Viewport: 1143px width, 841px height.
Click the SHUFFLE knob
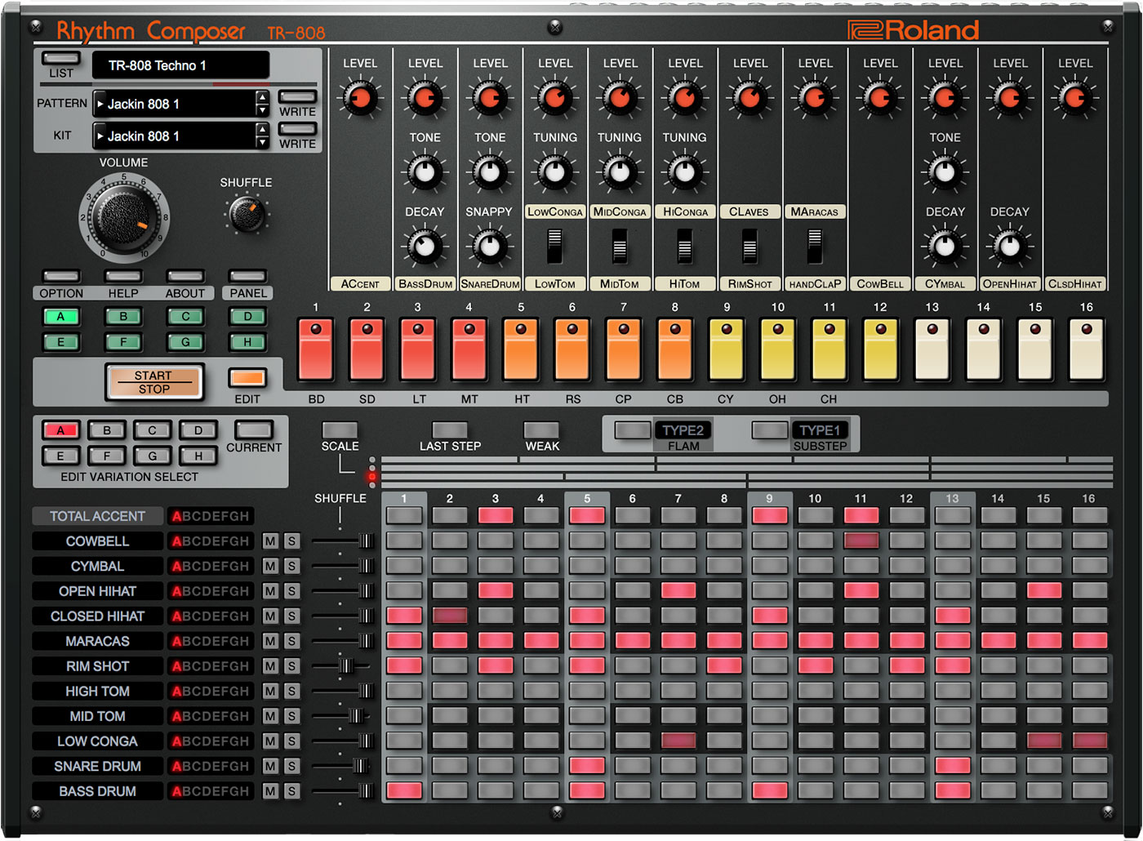(247, 215)
